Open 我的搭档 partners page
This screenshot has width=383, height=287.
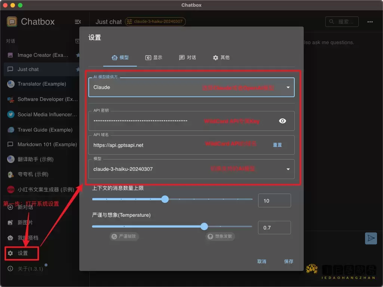click(x=23, y=238)
